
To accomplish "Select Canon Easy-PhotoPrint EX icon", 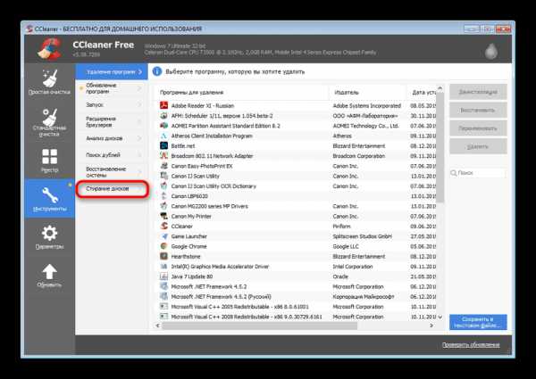I will (164, 166).
